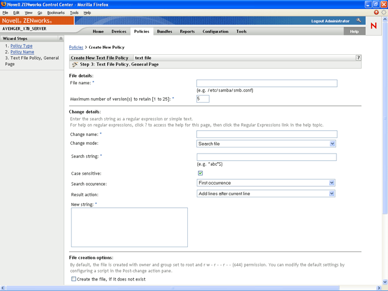Screen dimensions: 388x291
Task: Click in the Search string field
Action: [267, 157]
